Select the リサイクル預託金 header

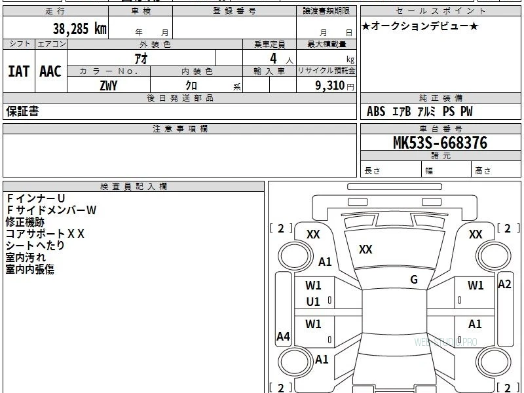[326, 71]
